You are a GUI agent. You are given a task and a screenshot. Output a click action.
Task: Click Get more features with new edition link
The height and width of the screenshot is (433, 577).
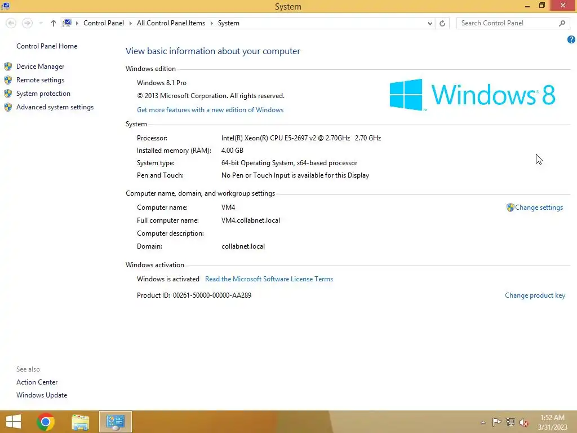click(210, 110)
